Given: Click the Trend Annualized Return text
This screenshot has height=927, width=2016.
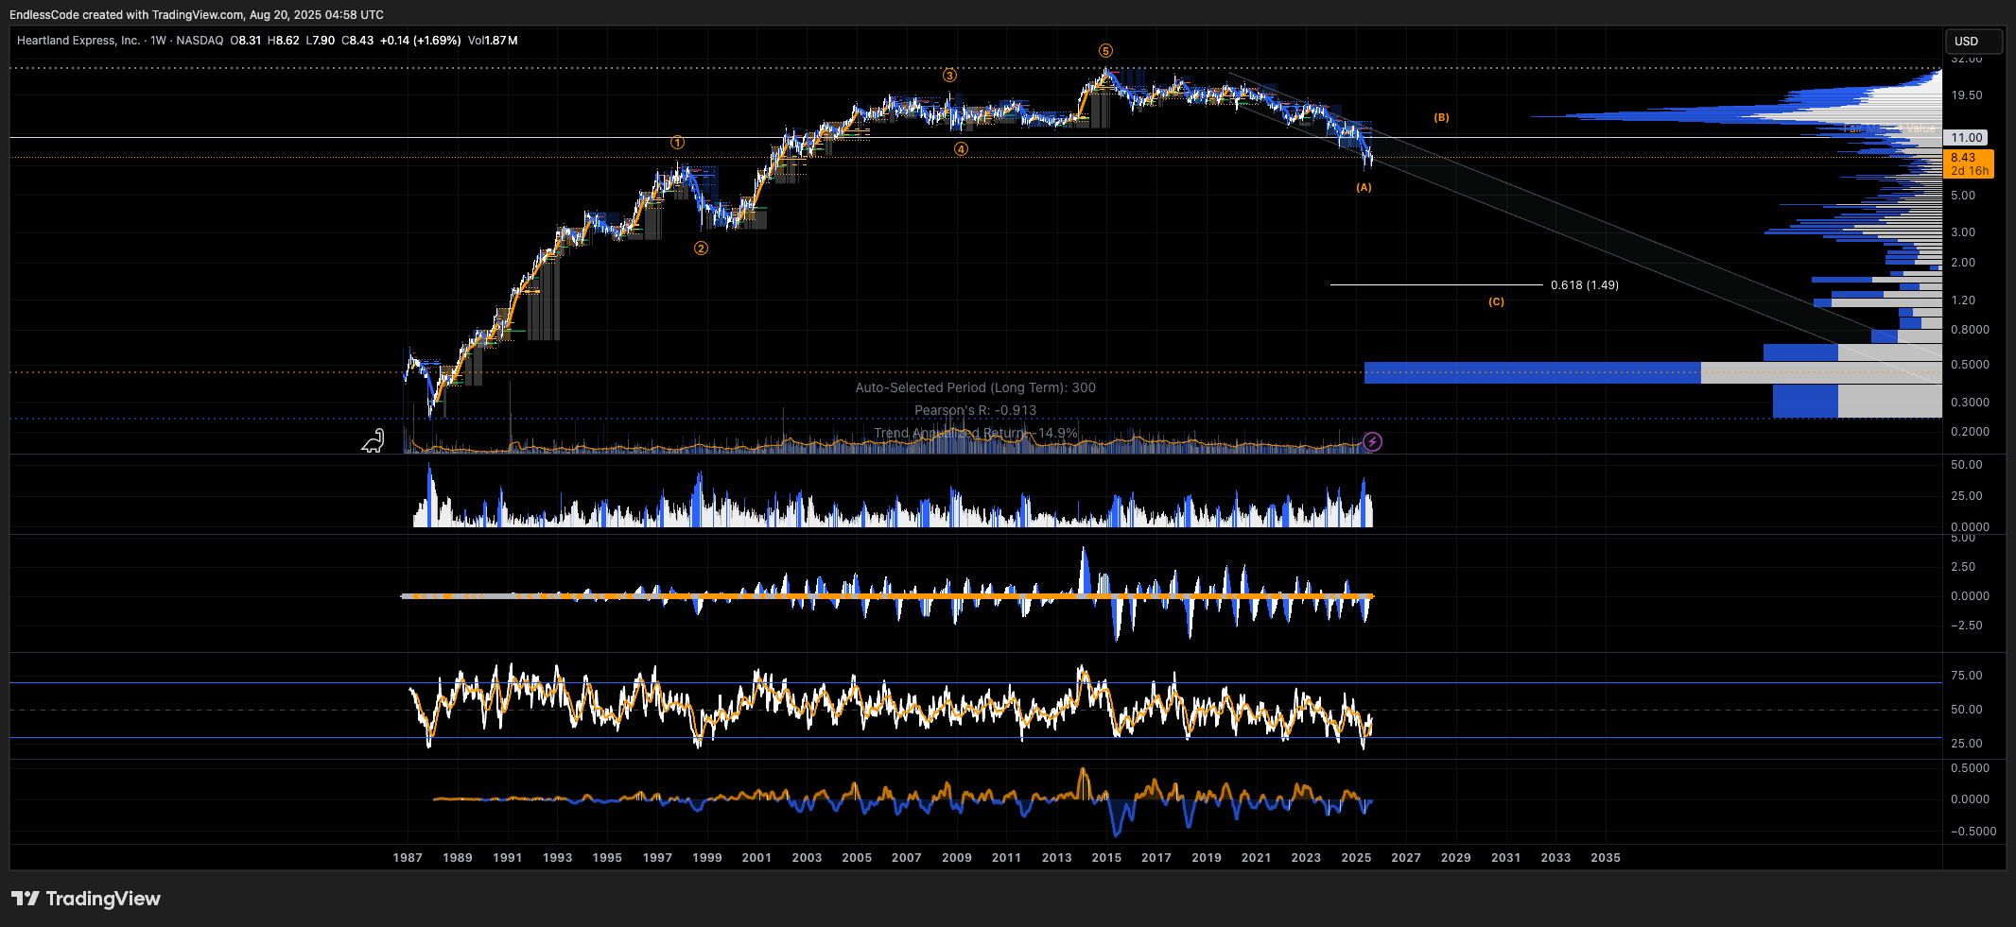Looking at the screenshot, I should [x=976, y=434].
